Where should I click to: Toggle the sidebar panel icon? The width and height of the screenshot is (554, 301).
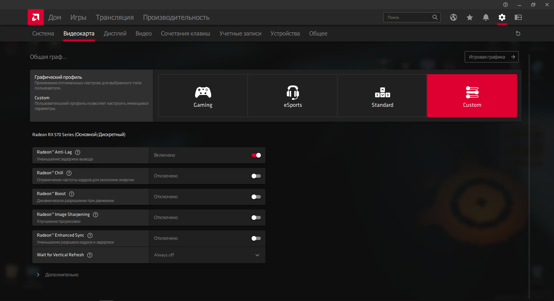518,17
